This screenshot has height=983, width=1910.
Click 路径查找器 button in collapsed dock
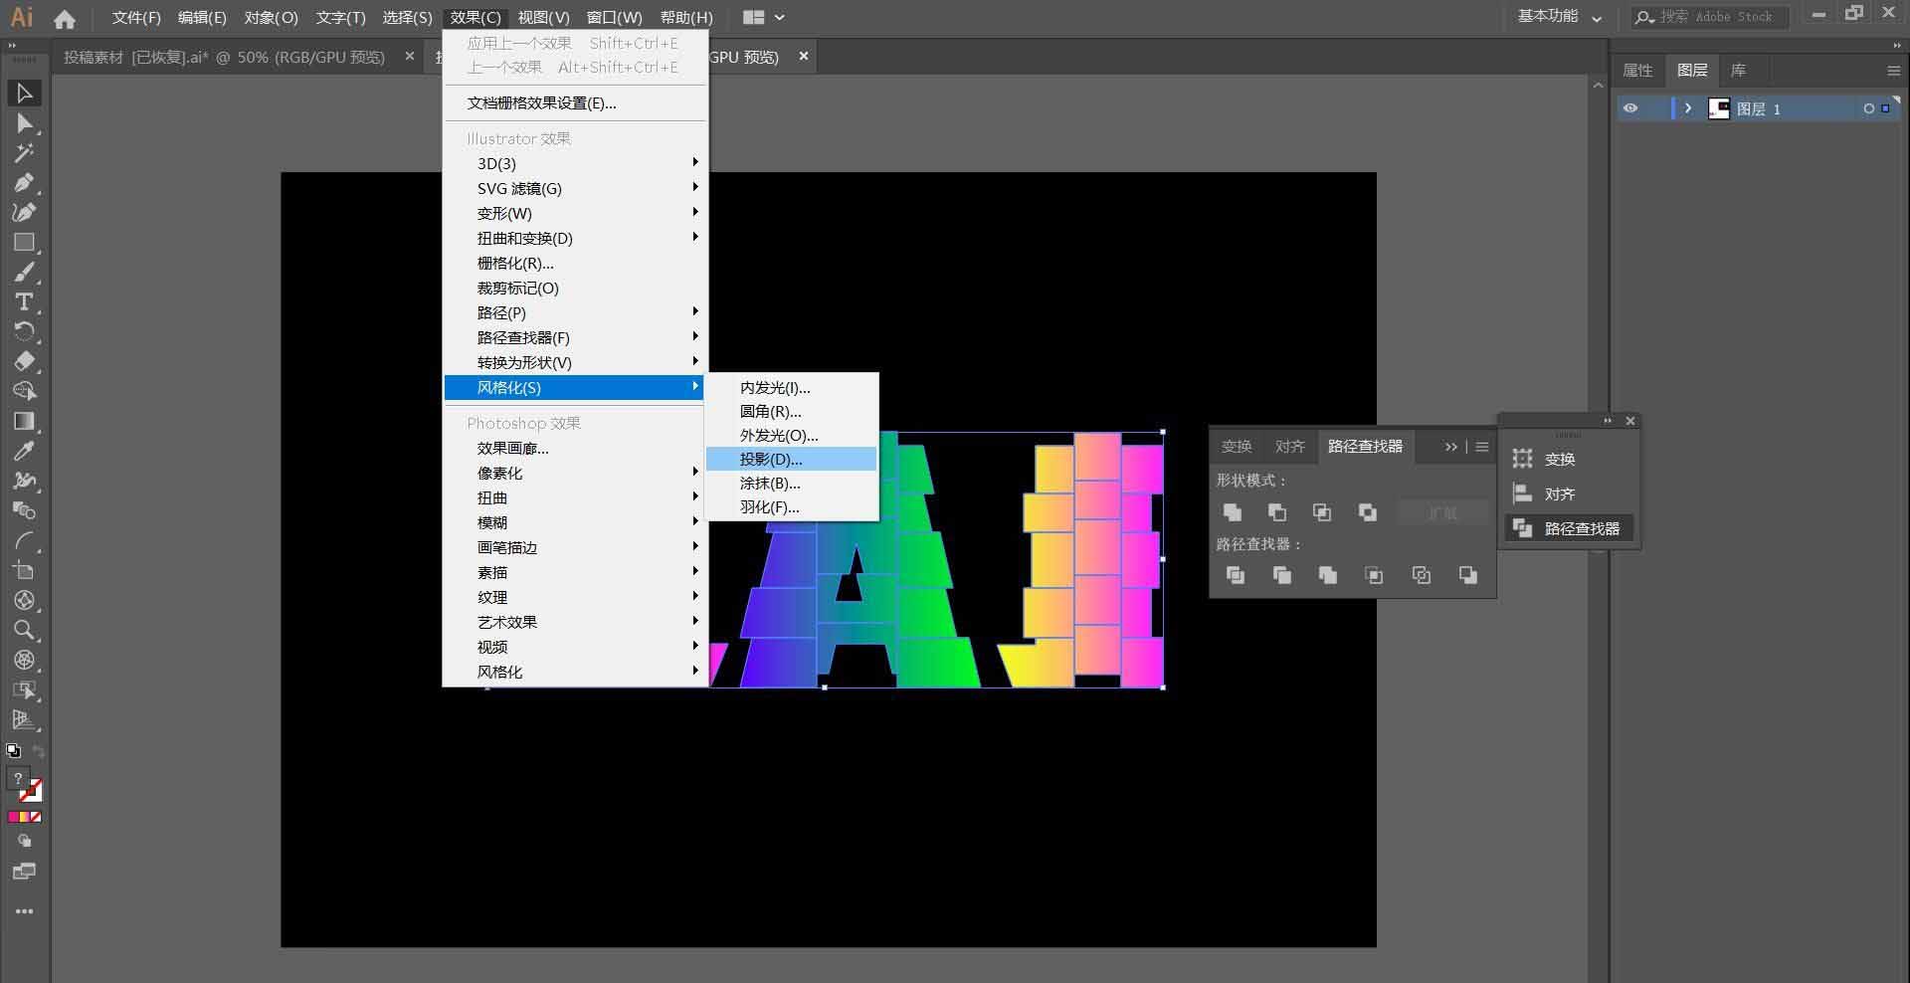click(x=1569, y=528)
